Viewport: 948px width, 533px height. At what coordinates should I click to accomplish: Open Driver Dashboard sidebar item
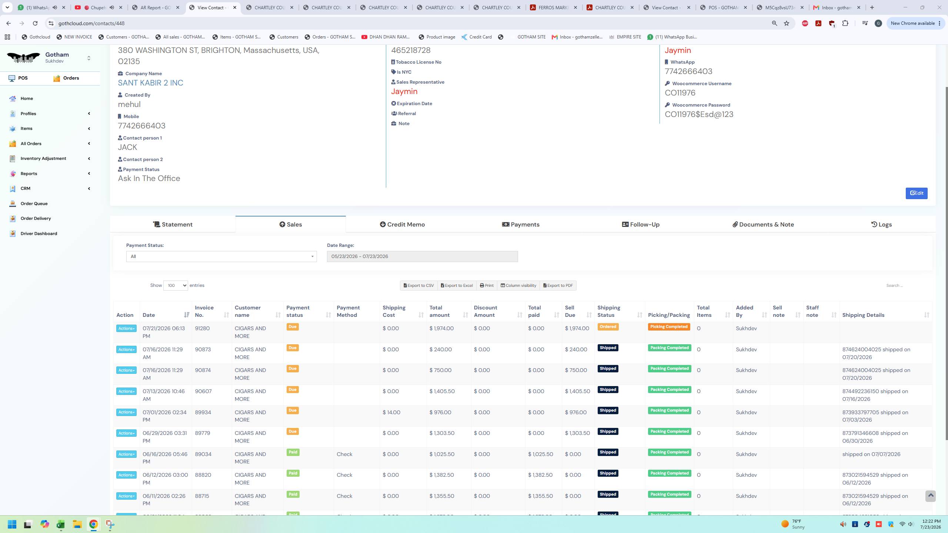click(x=39, y=234)
